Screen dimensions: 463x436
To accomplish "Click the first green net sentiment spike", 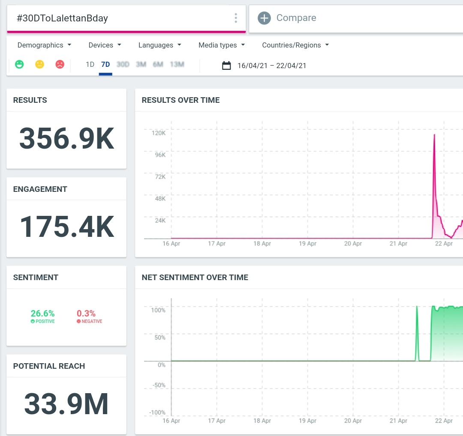I will [x=417, y=333].
